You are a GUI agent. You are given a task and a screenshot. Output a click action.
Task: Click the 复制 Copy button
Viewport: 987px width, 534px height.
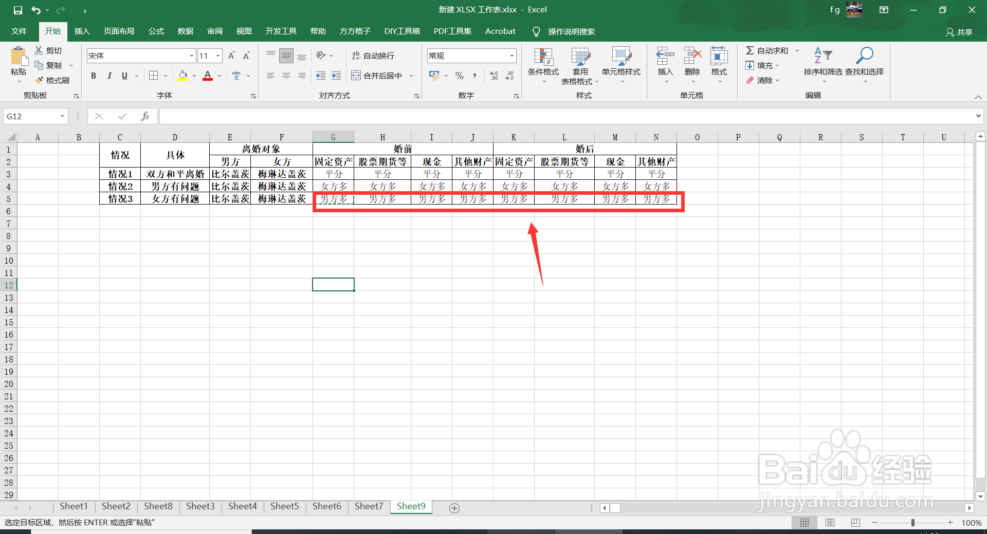pos(48,65)
